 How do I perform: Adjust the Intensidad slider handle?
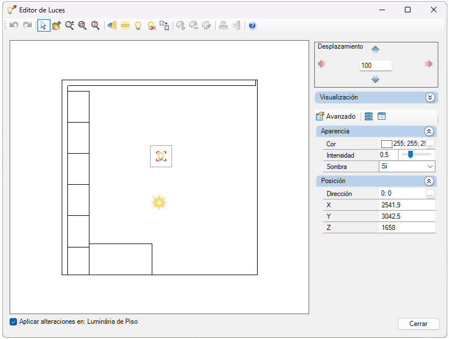coord(410,154)
